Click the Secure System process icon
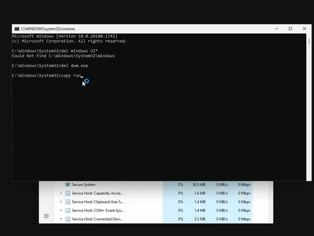This screenshot has height=236, width=314. pyautogui.click(x=68, y=185)
